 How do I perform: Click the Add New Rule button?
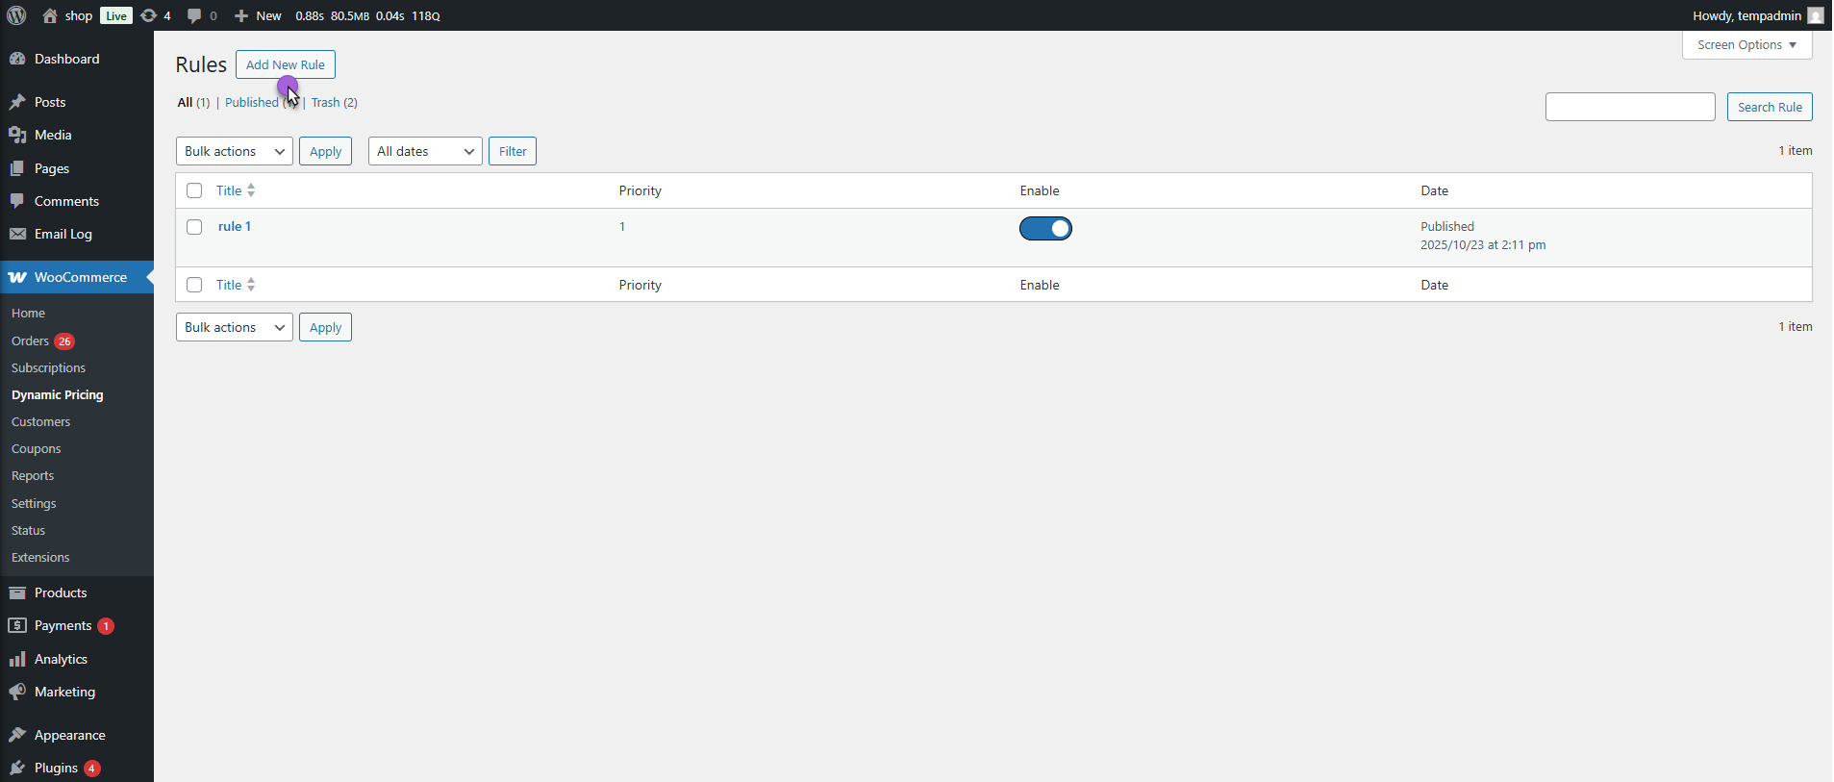tap(285, 64)
